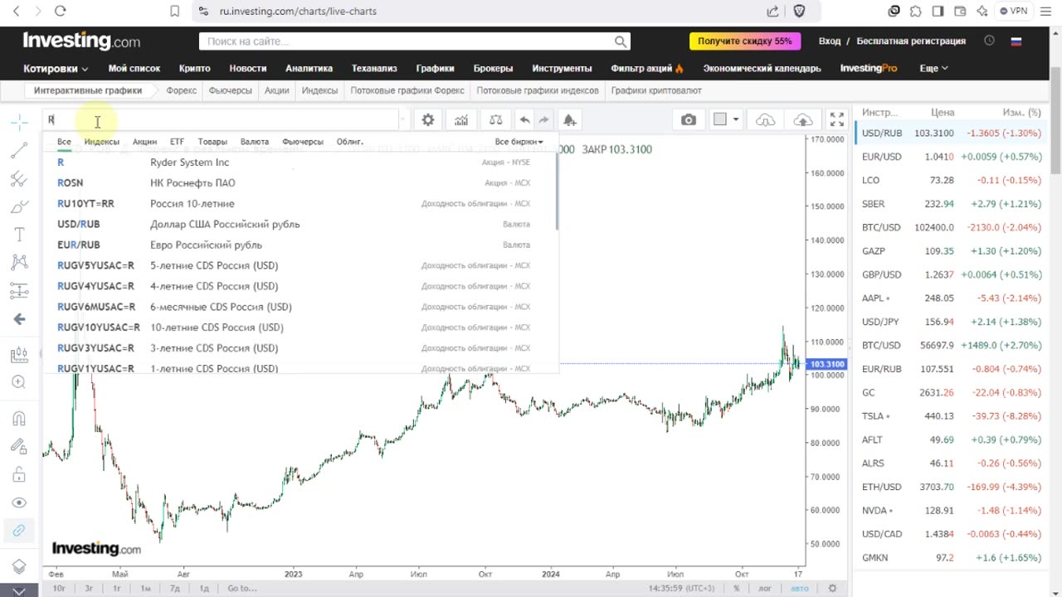
Task: Click the site search magnifier icon
Action: (621, 41)
